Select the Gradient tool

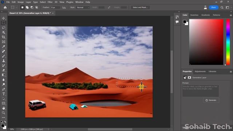(x=3, y=75)
